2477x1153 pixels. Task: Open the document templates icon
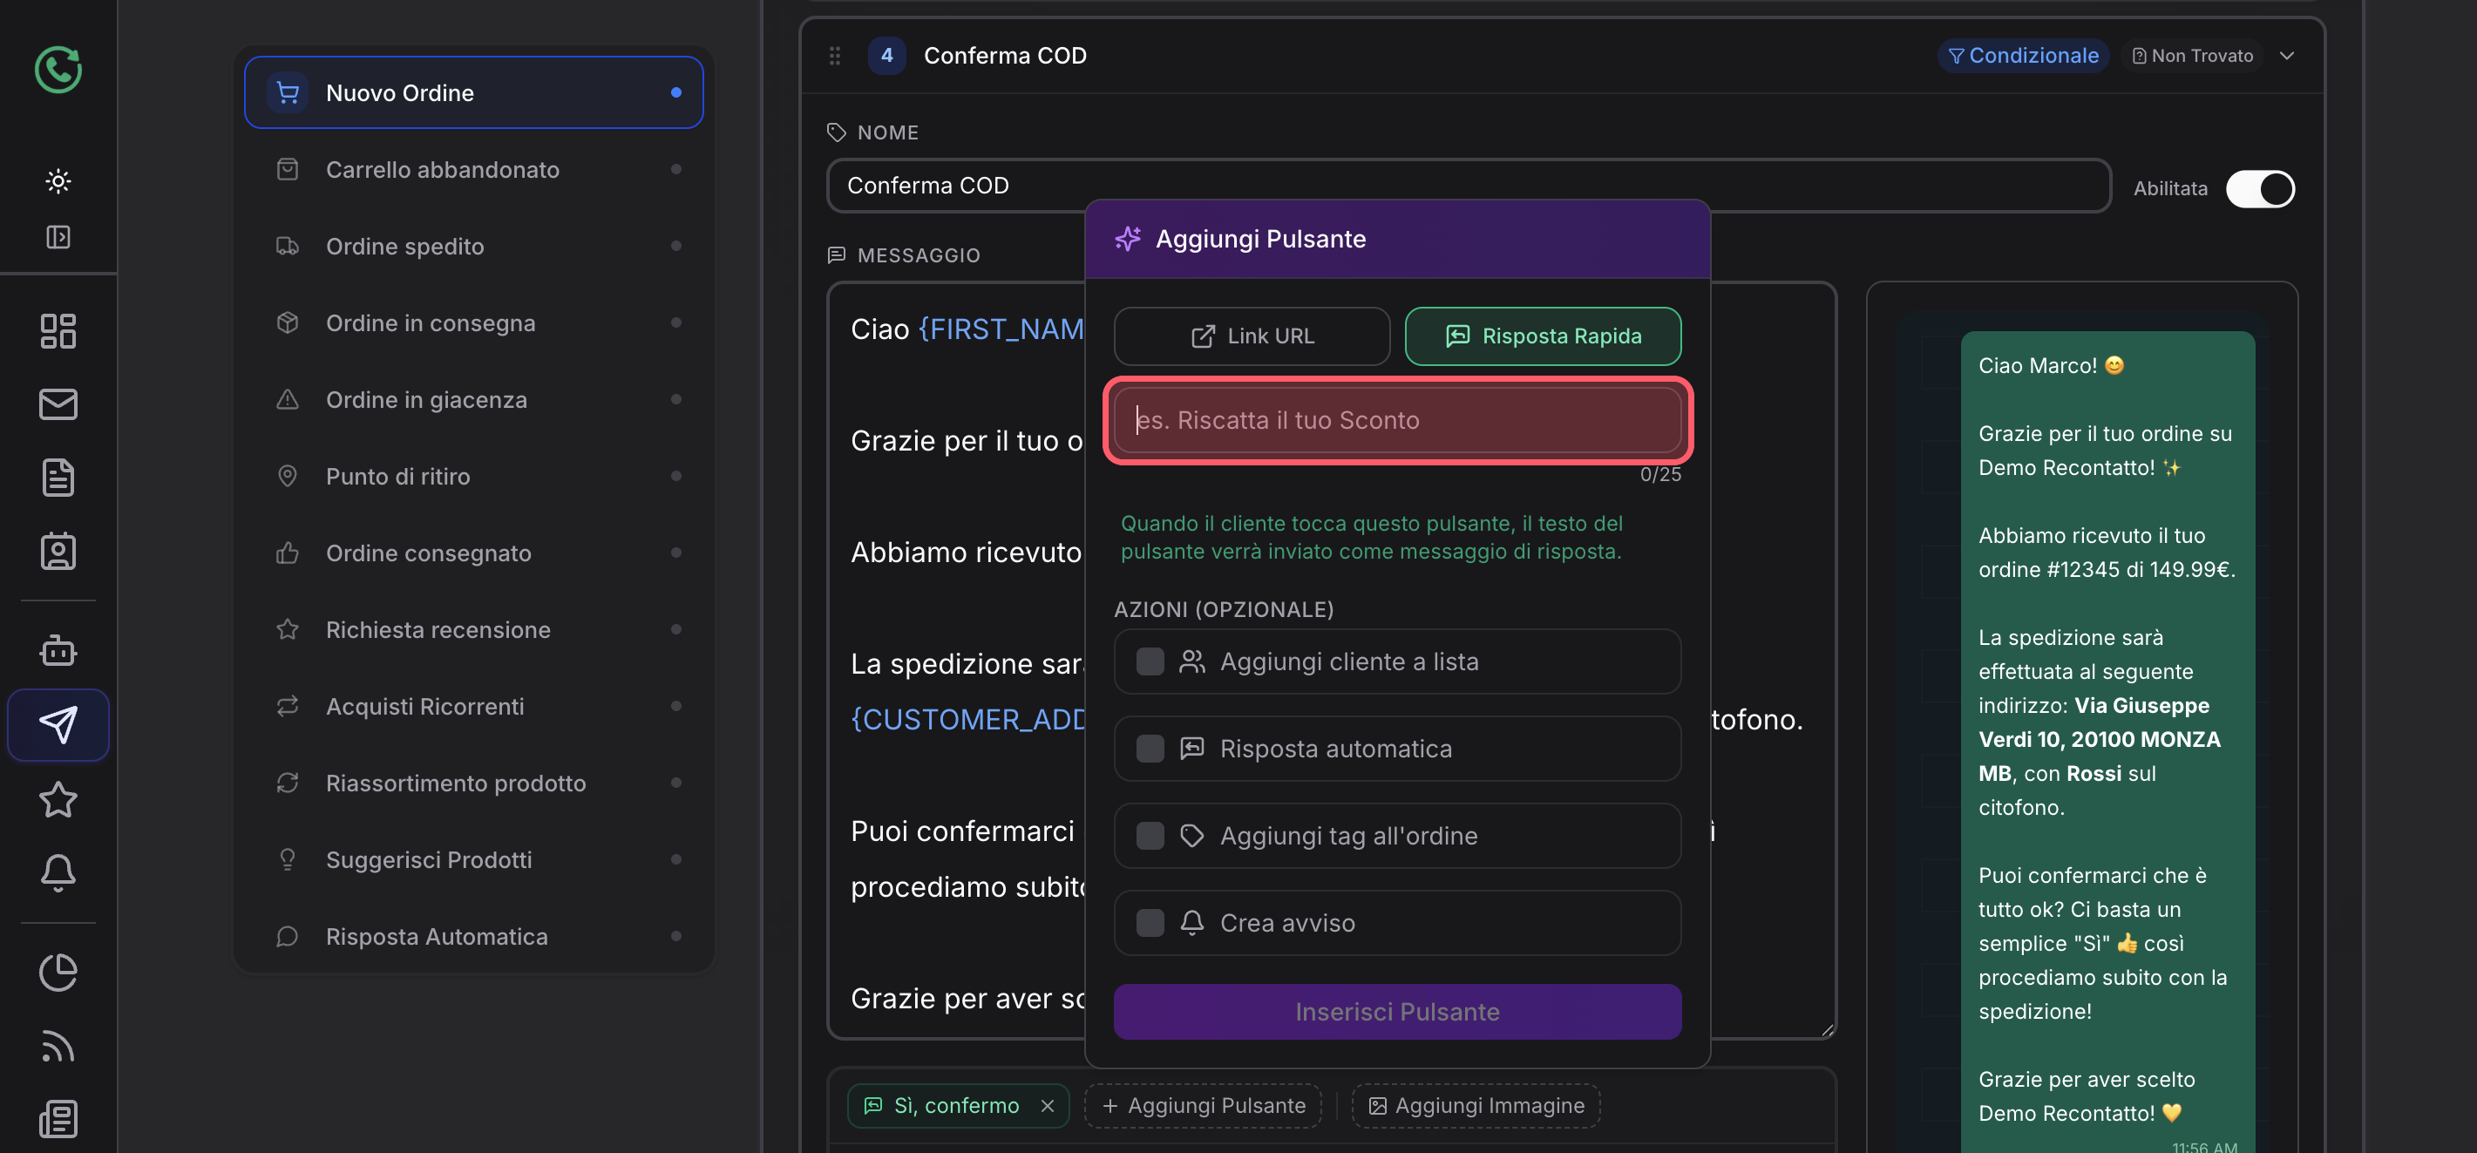point(58,477)
